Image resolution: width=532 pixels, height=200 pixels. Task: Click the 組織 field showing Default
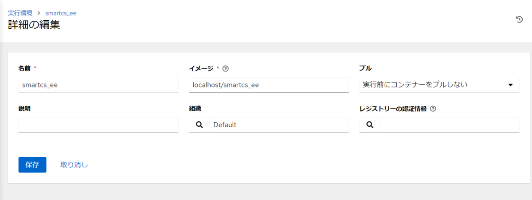click(x=279, y=125)
